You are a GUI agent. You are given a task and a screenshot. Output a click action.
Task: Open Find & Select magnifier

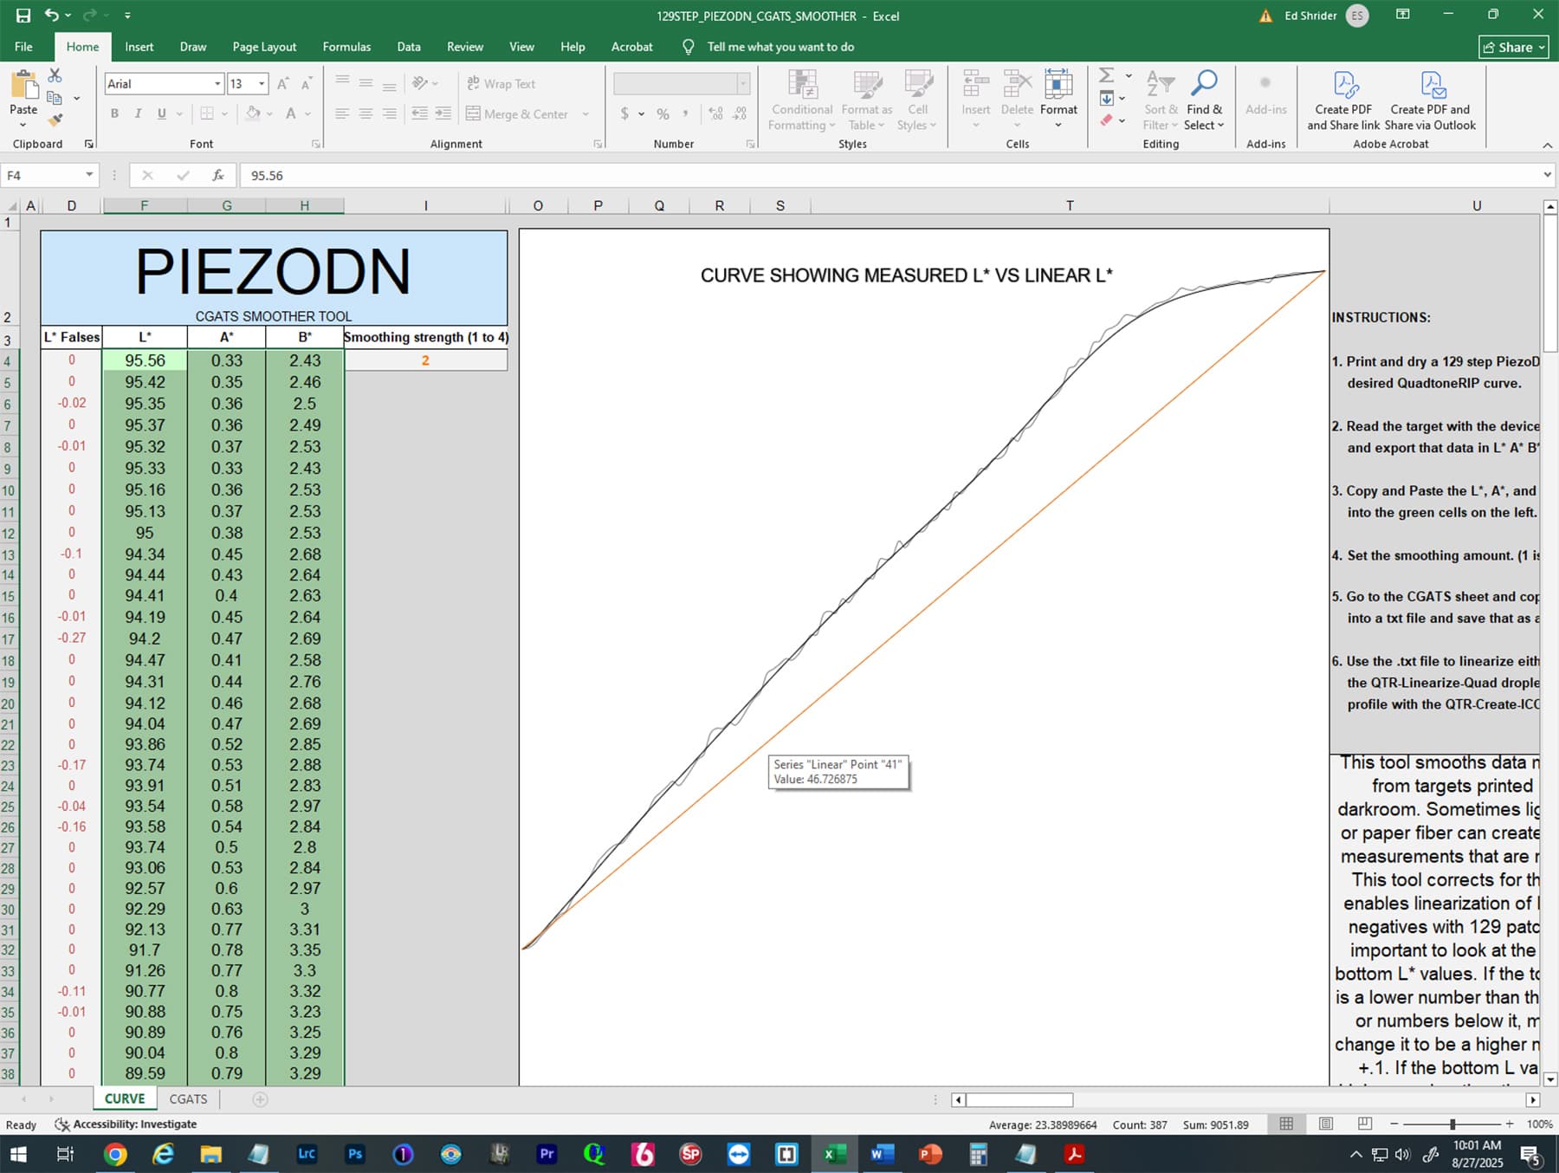[1204, 100]
